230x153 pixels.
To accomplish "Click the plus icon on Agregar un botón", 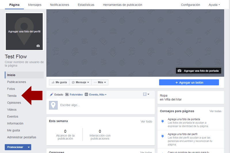I will [177, 83].
